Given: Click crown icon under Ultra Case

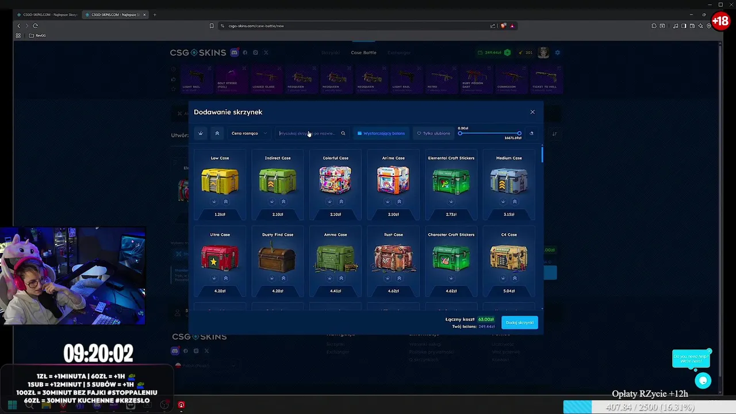Looking at the screenshot, I should (x=214, y=278).
